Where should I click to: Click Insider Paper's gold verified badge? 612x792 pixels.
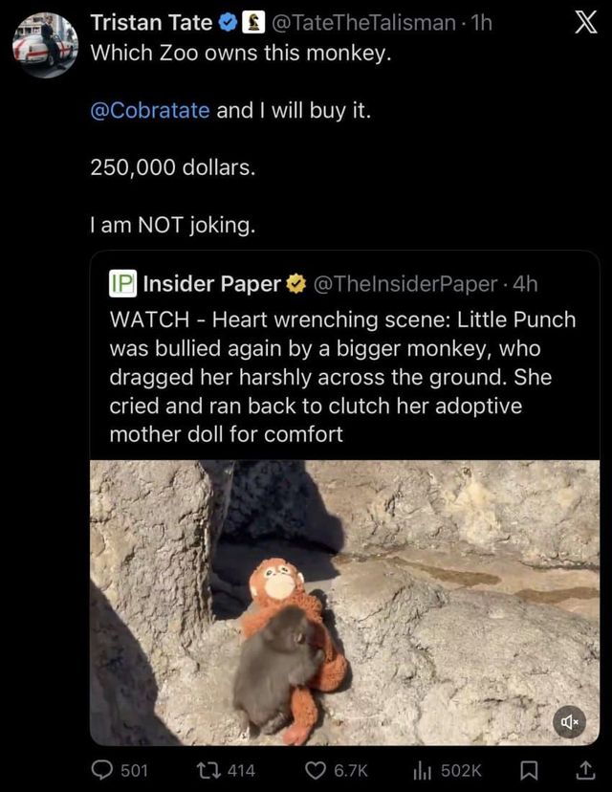click(296, 284)
